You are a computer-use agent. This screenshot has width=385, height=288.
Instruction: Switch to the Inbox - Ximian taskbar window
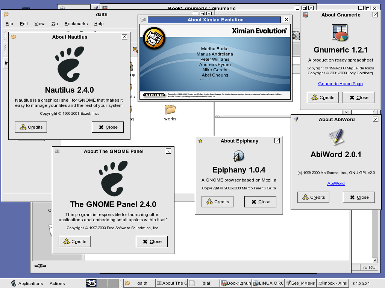point(333,283)
